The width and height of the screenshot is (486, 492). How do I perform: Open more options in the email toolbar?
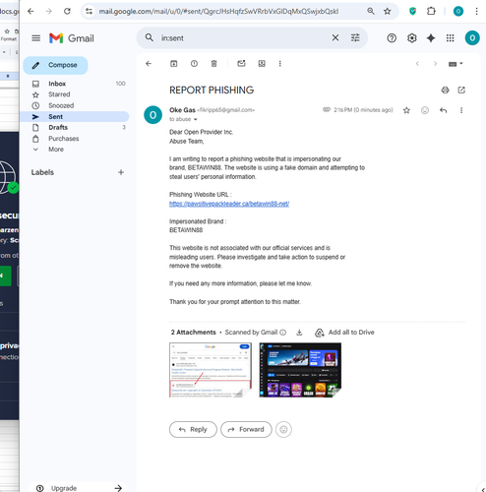pyautogui.click(x=279, y=64)
